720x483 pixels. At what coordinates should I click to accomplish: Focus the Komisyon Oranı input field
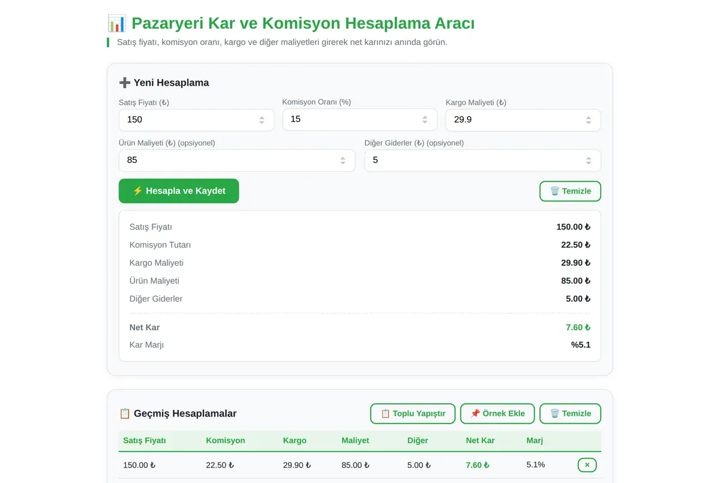click(x=359, y=119)
